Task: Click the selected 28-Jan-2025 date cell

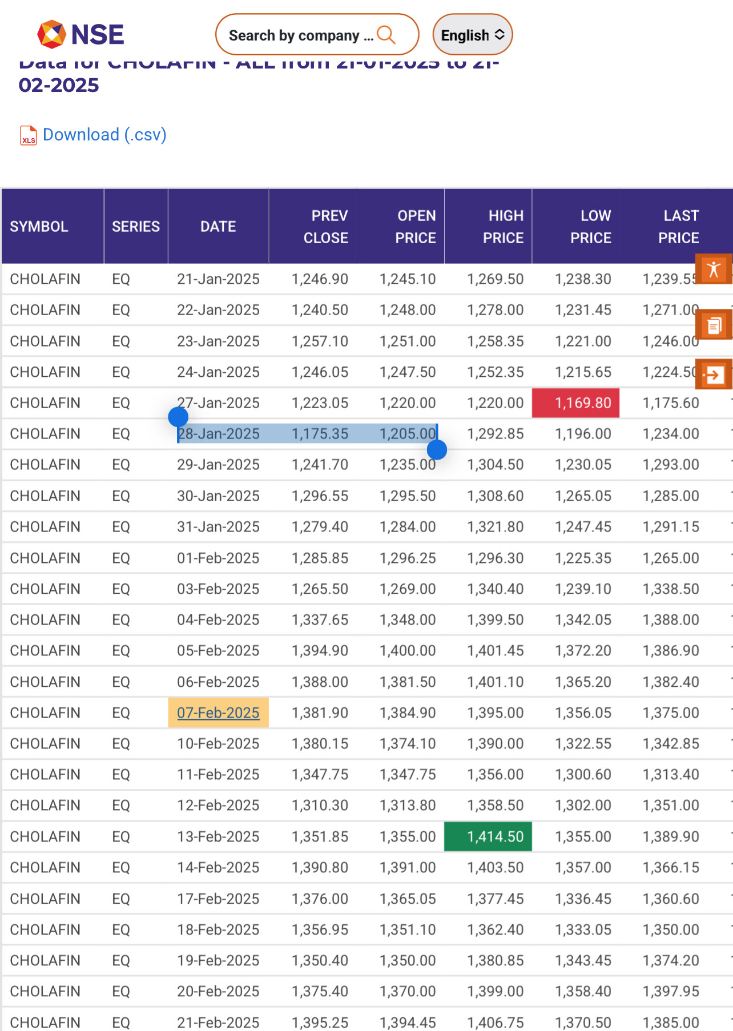Action: click(218, 434)
